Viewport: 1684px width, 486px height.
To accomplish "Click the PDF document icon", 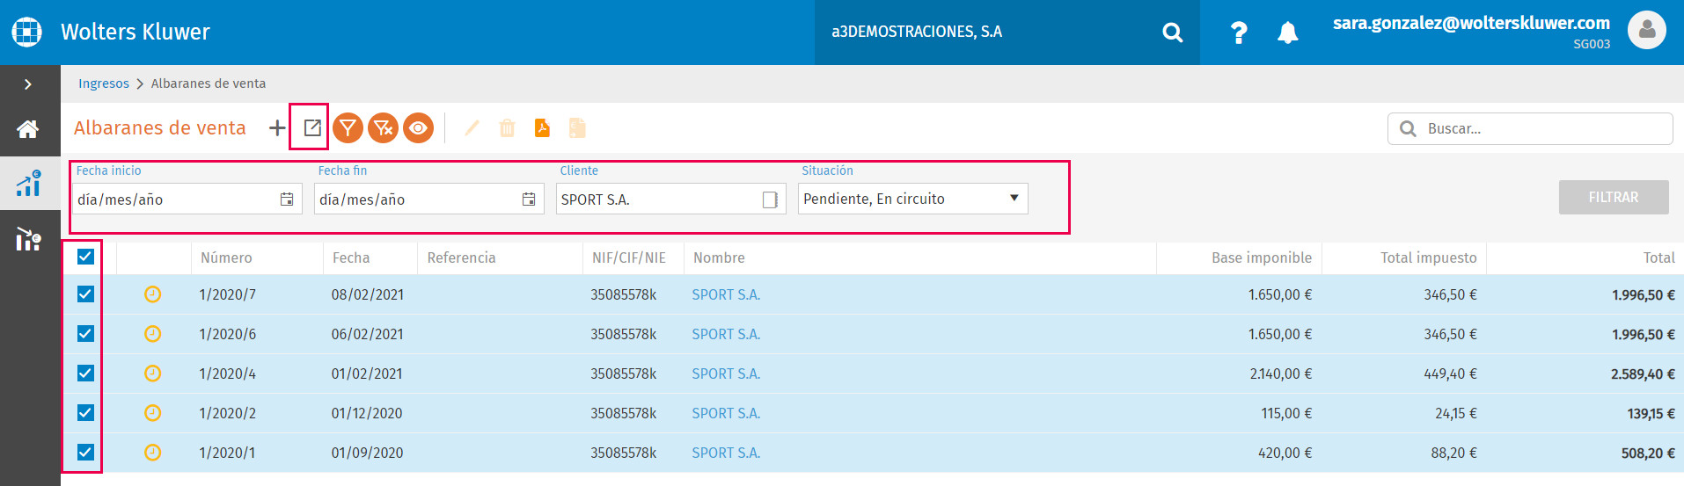I will coord(542,127).
